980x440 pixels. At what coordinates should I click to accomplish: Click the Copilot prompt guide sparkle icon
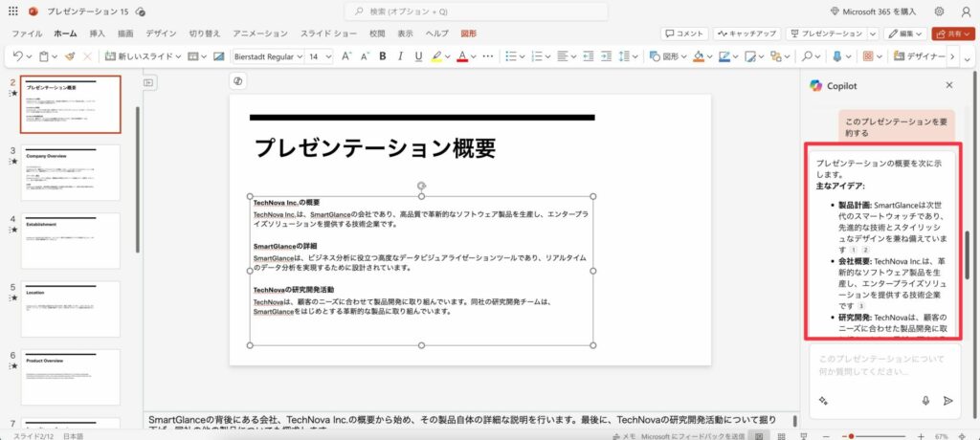(823, 401)
